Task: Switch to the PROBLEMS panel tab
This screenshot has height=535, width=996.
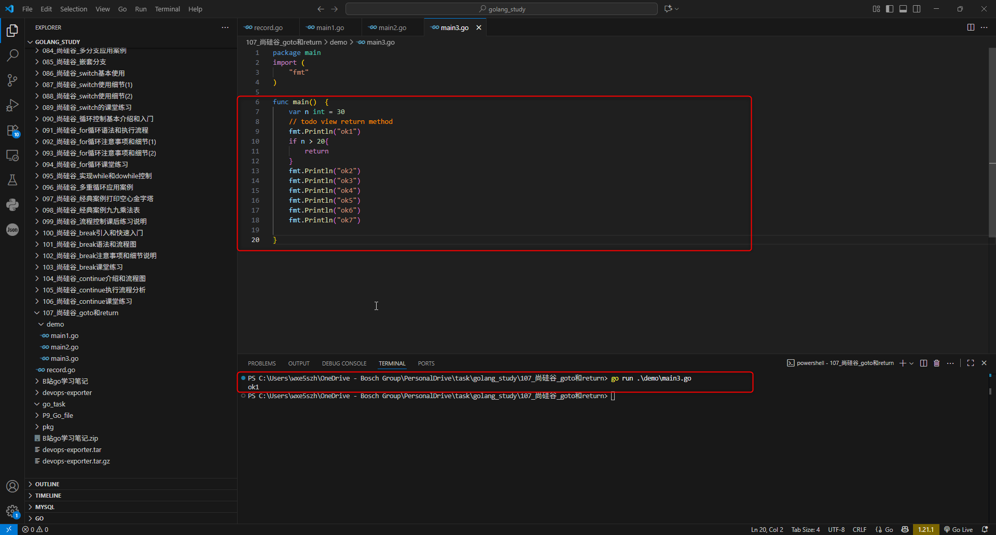Action: 262,363
